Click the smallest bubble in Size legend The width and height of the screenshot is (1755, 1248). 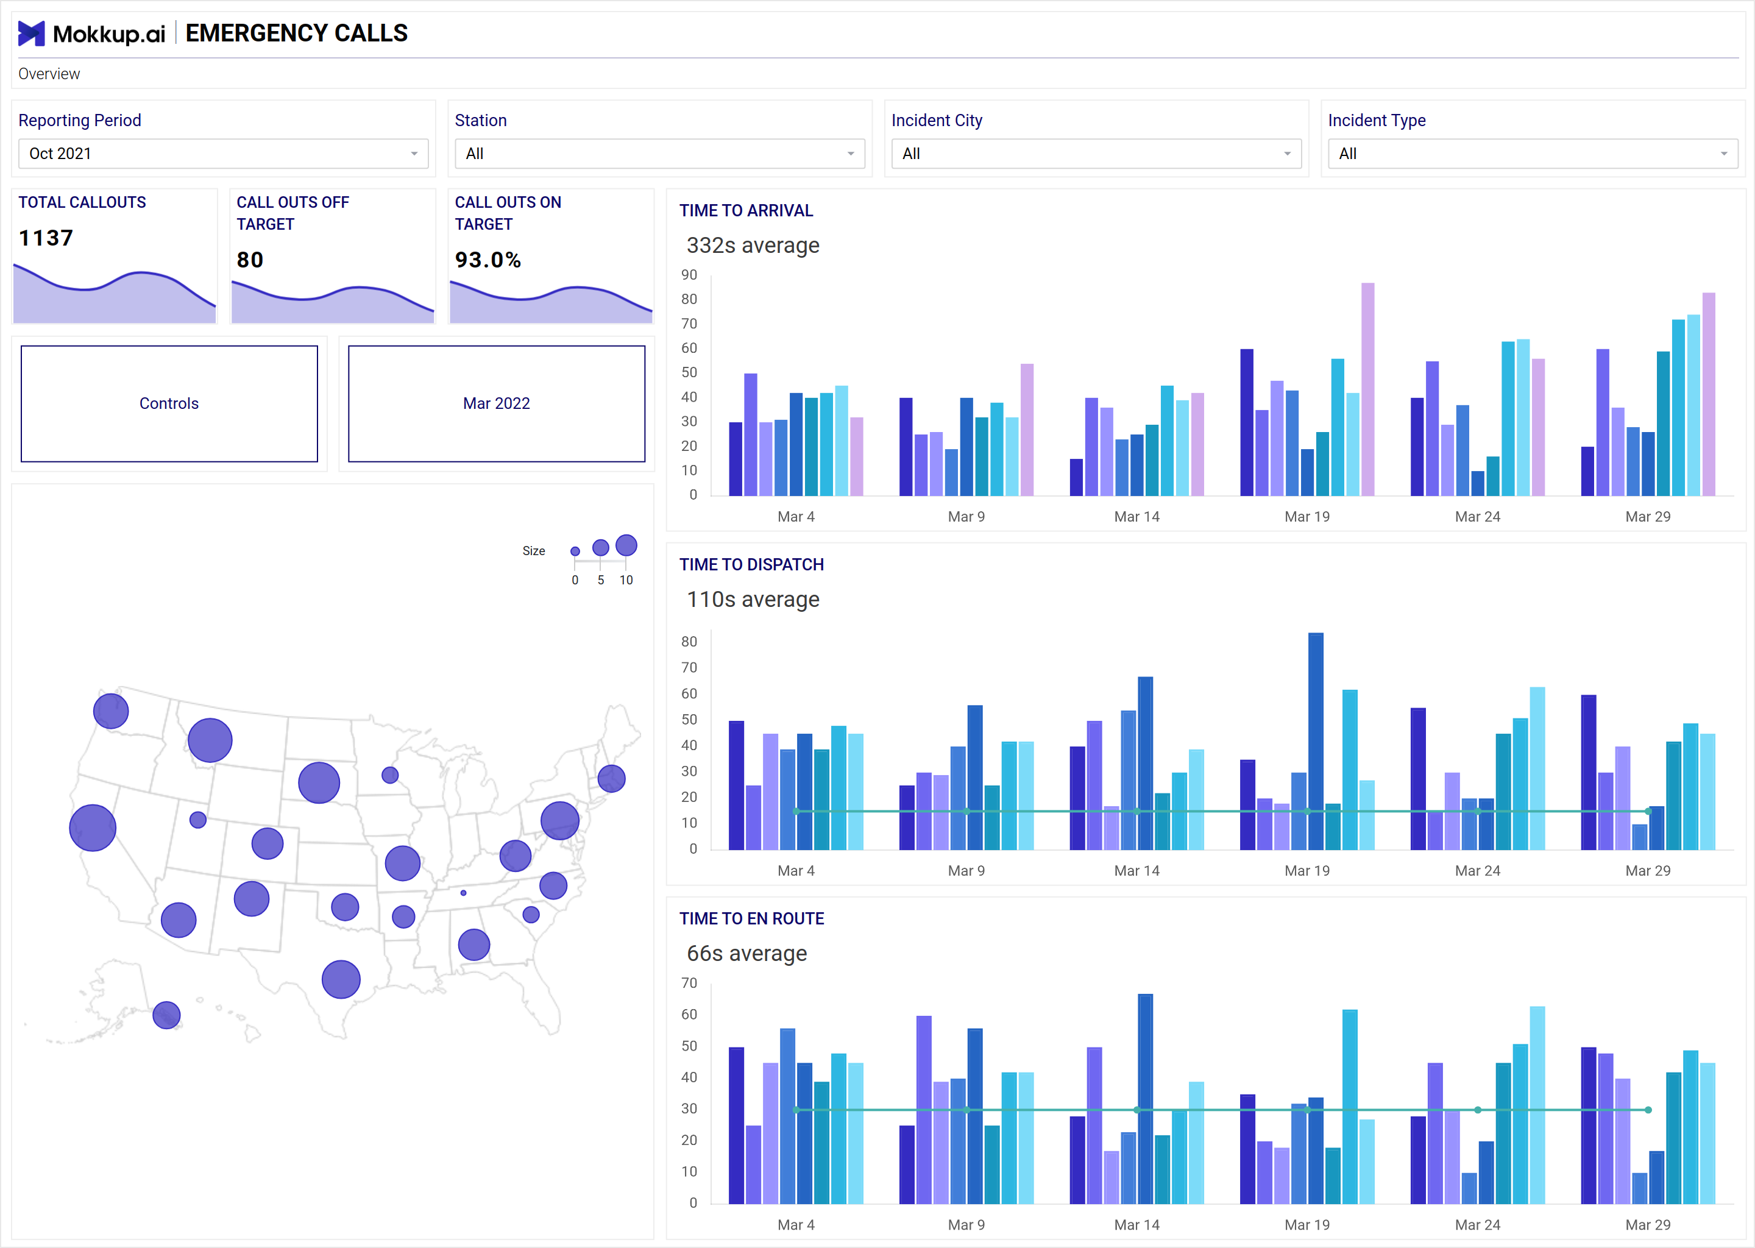coord(575,551)
